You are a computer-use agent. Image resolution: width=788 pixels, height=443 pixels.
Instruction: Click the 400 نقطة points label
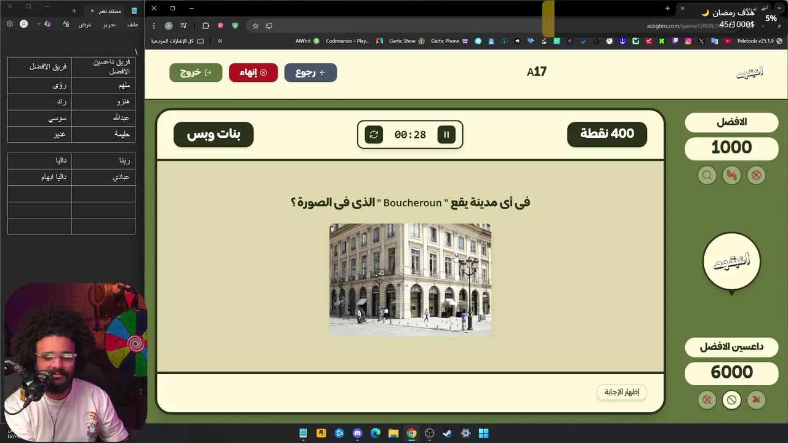tap(607, 134)
